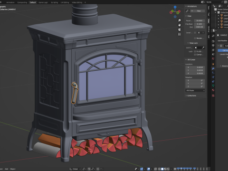
Task: Click the pan hand icon in the viewport
Action: (x=180, y=25)
